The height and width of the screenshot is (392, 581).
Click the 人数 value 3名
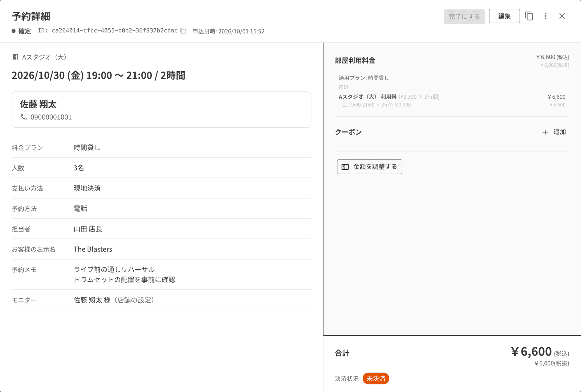tap(79, 168)
